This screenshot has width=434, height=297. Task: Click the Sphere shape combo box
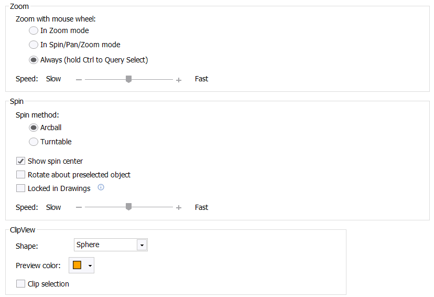pos(111,245)
